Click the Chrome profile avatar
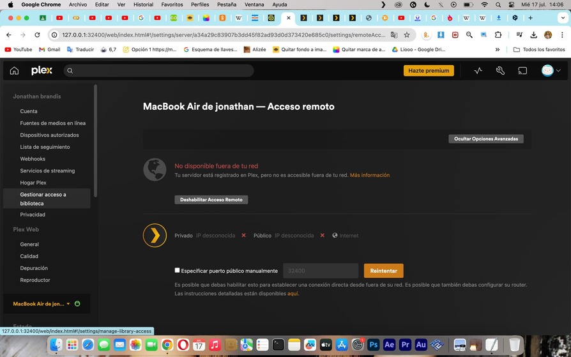571x357 pixels. click(548, 35)
